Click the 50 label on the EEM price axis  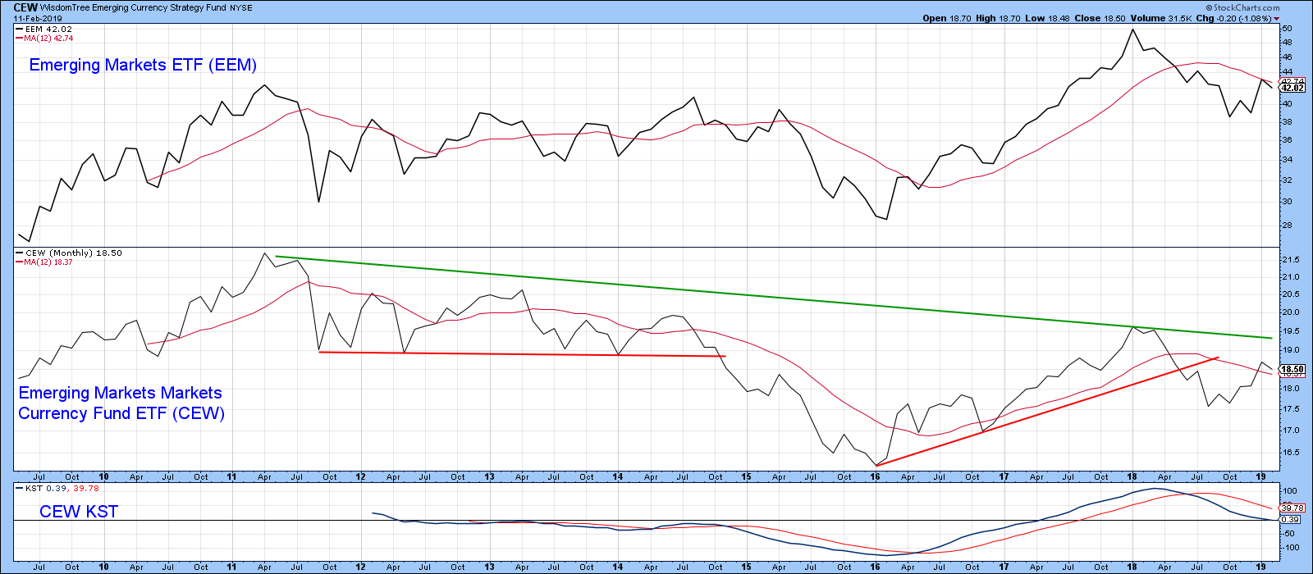point(1288,29)
